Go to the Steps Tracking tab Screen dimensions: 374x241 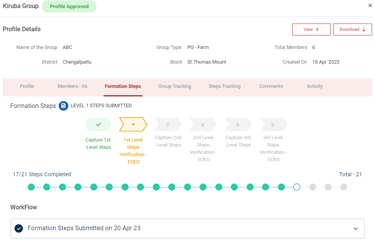[224, 86]
